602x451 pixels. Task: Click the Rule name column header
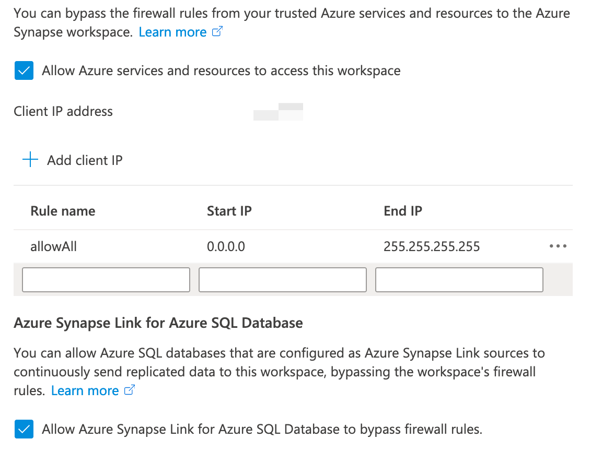click(x=63, y=210)
